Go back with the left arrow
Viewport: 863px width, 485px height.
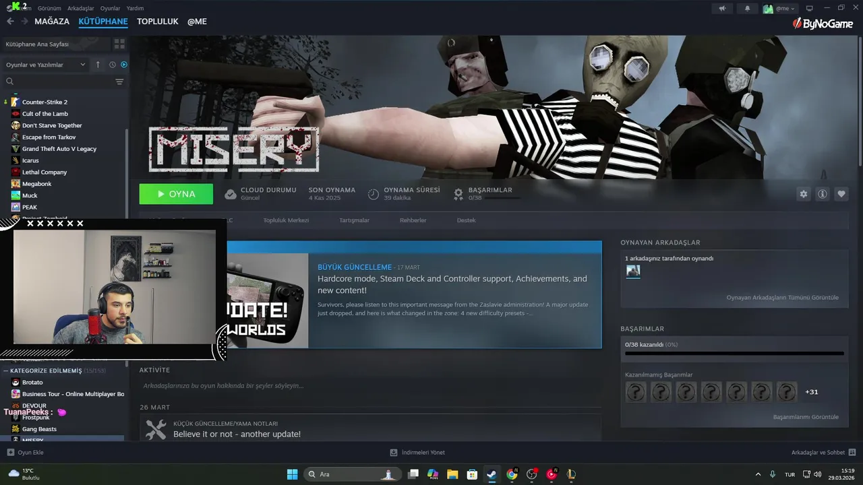pos(10,22)
